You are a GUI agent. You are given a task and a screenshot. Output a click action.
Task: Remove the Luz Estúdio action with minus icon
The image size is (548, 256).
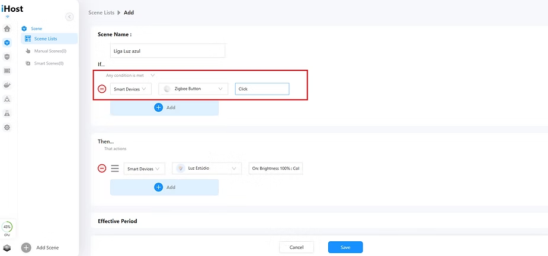tap(102, 168)
